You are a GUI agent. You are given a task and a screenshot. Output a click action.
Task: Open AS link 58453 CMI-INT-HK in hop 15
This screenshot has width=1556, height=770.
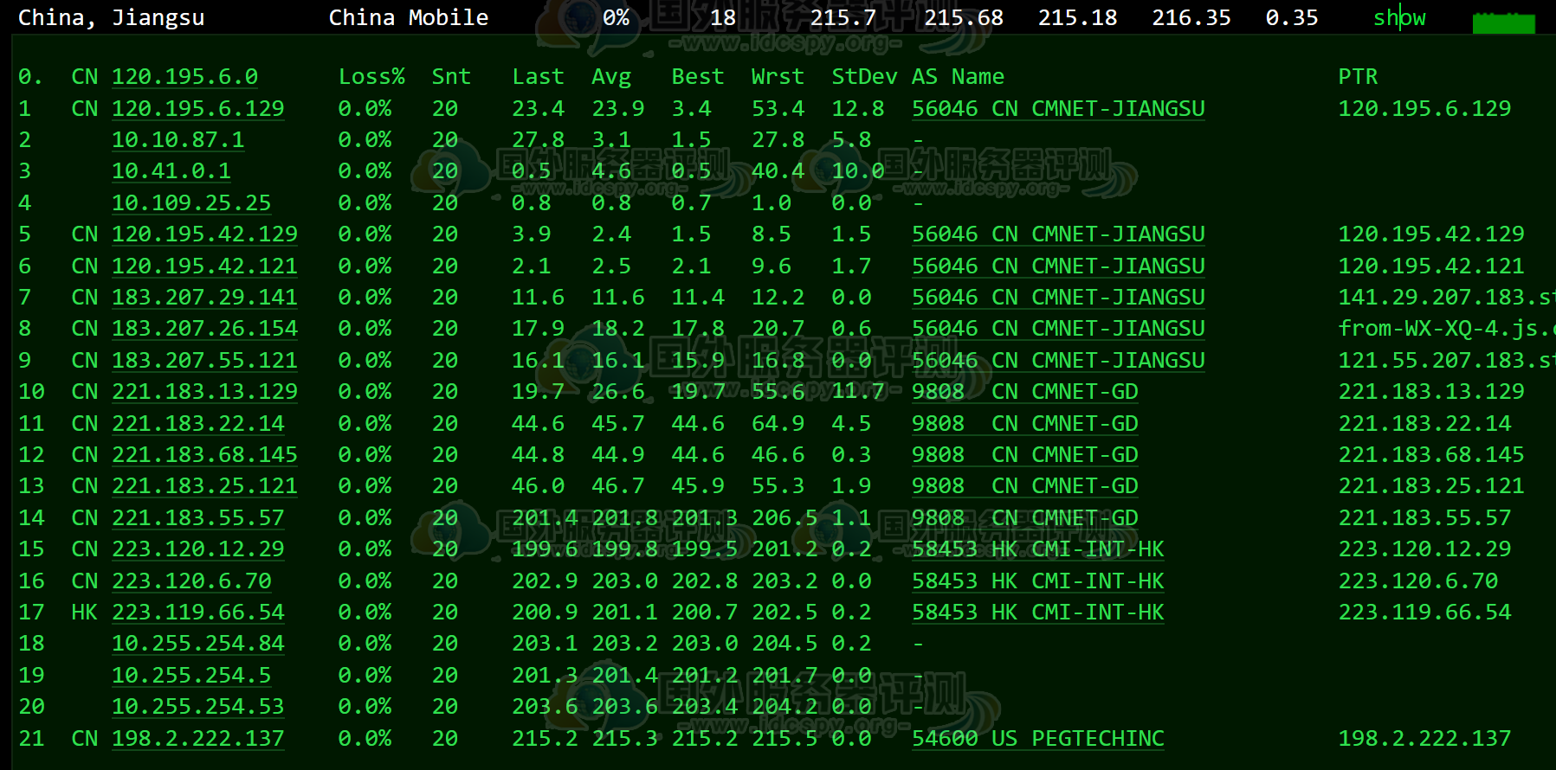point(1038,549)
